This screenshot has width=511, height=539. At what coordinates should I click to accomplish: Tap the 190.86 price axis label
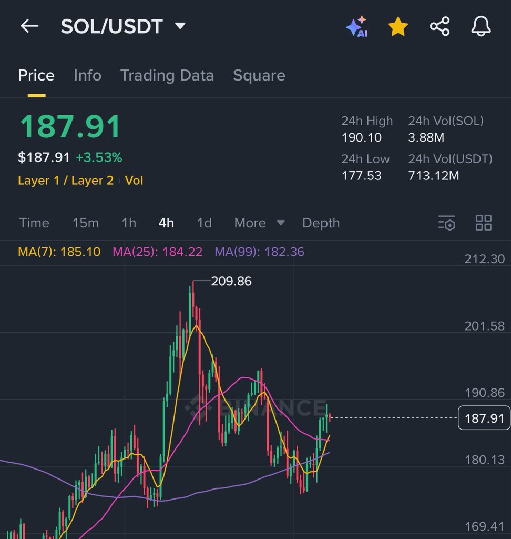tap(485, 393)
